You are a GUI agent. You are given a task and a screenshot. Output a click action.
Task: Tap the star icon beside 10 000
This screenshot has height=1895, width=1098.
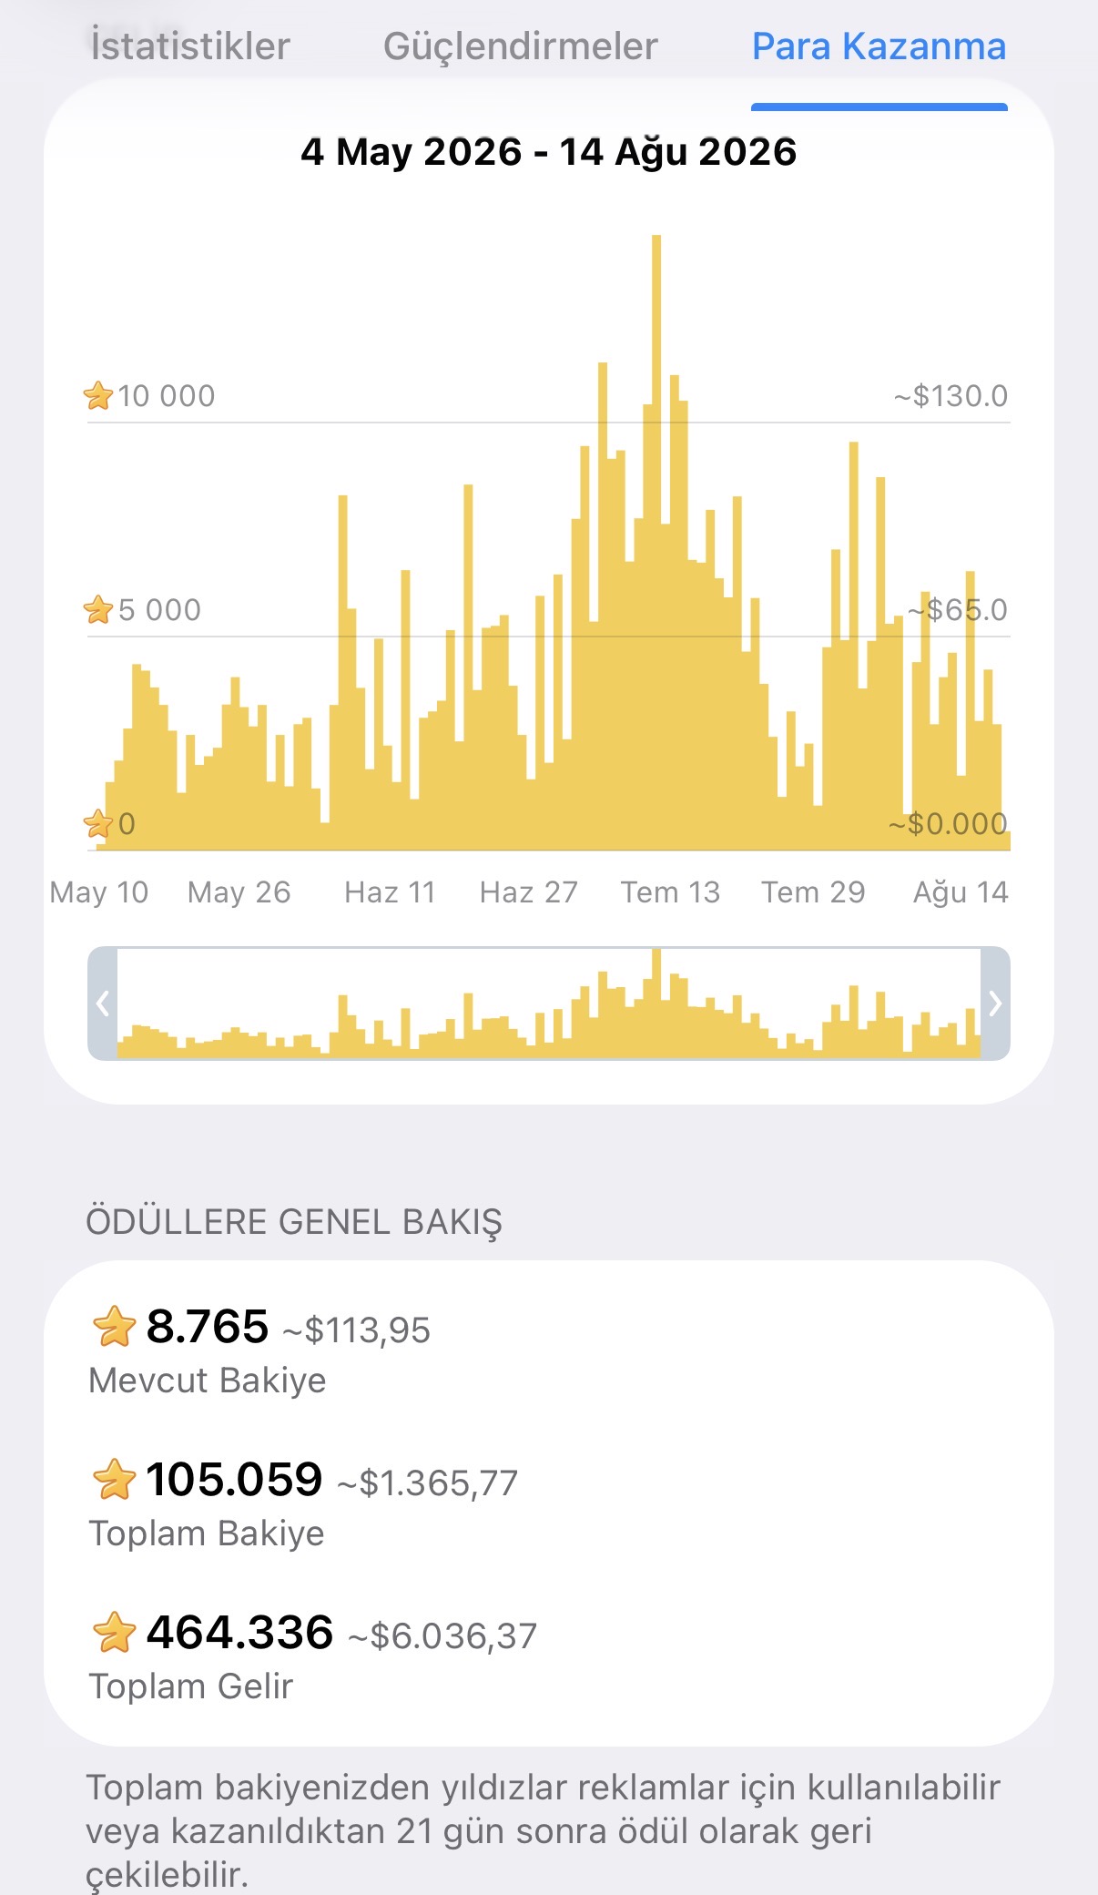(98, 396)
